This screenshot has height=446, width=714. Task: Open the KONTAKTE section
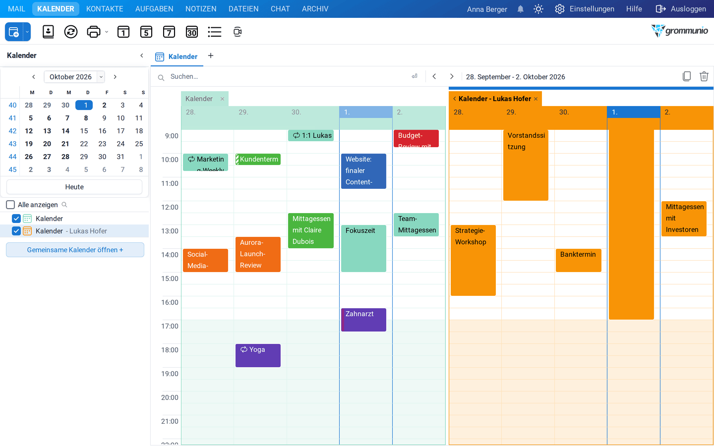pos(105,9)
